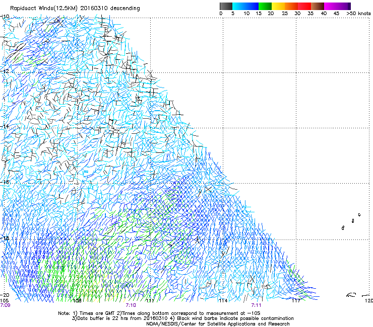Click the purple '7:09' time label

click(5, 305)
